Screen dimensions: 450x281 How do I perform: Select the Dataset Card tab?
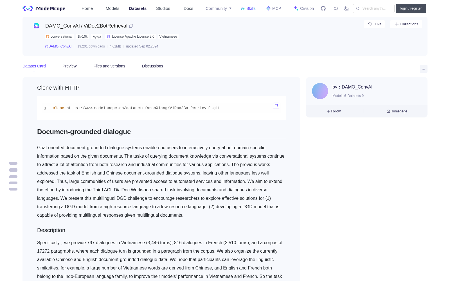tap(34, 66)
